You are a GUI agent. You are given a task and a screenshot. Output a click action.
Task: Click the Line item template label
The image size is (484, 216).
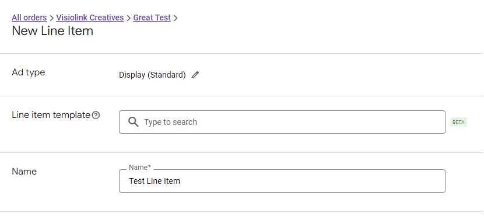51,115
